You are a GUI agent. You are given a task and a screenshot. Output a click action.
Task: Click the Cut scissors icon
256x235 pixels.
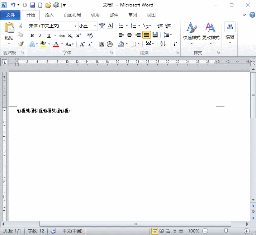pyautogui.click(x=21, y=26)
